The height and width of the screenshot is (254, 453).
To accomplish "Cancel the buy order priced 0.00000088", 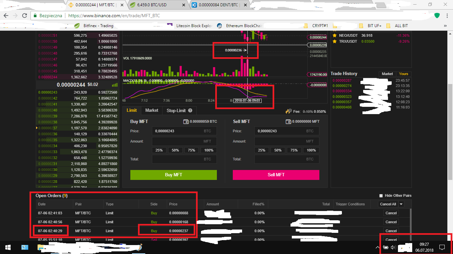I will point(391,213).
